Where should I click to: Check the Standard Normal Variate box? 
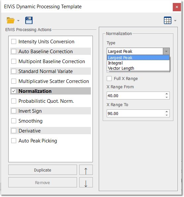(x=14, y=71)
